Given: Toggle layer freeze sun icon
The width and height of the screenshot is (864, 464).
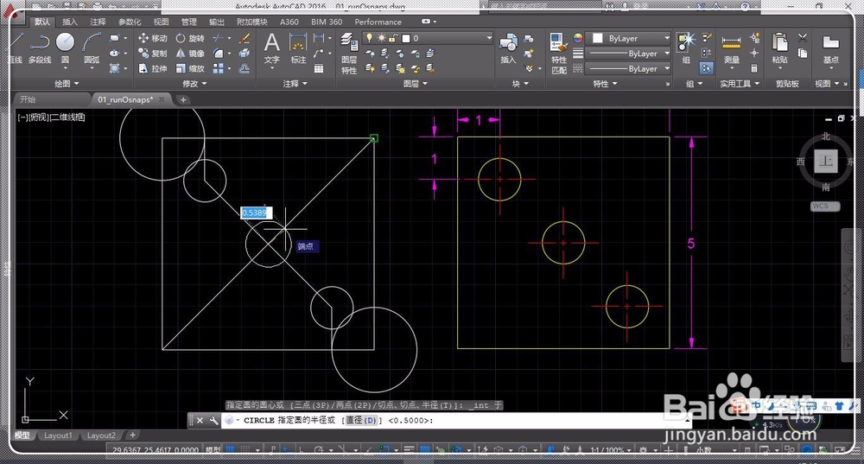Looking at the screenshot, I should coord(381,38).
